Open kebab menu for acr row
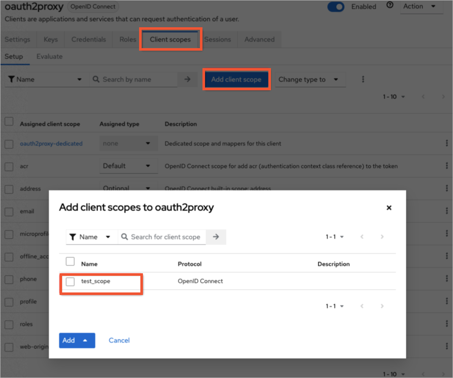 click(x=447, y=166)
